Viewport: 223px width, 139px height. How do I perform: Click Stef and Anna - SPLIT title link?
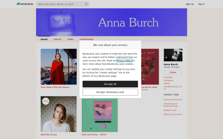click(x=94, y=135)
